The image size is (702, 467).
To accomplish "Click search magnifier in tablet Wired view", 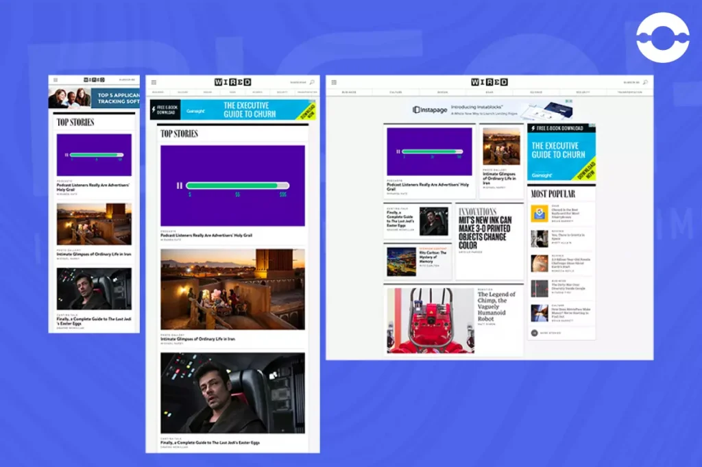I will tap(312, 82).
